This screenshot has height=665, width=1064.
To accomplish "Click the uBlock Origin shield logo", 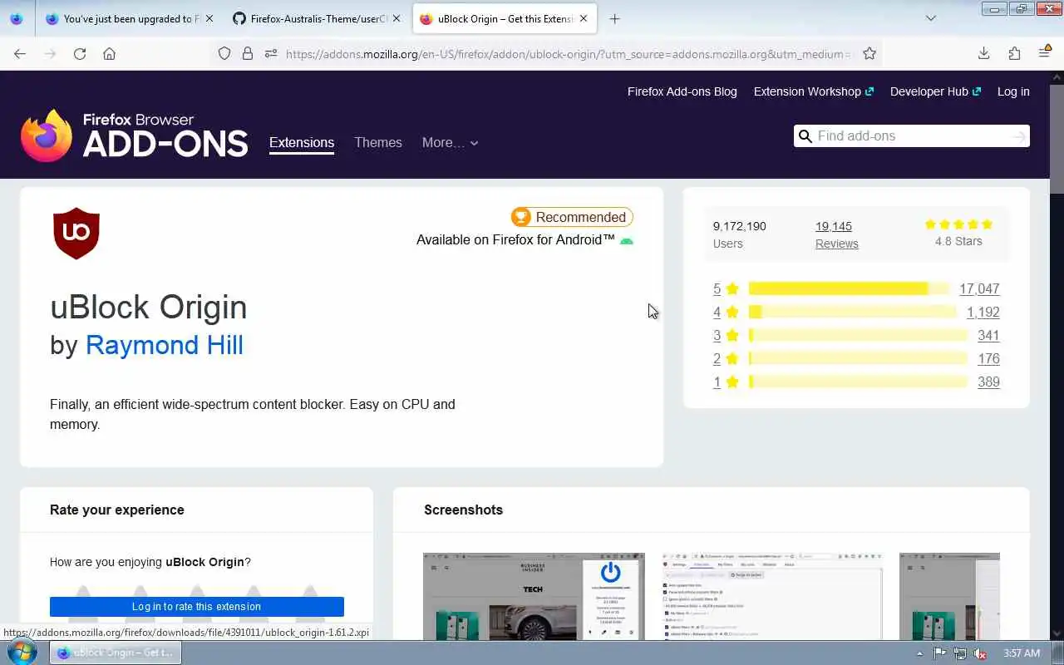I will tap(76, 233).
